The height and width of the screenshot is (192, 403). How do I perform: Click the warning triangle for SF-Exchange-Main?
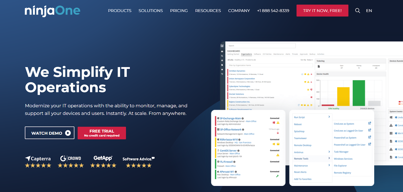coord(278,123)
